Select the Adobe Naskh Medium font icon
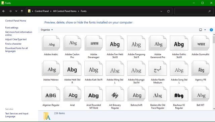Image resolution: width=215 pixels, height=122 pixels. tap(158, 68)
